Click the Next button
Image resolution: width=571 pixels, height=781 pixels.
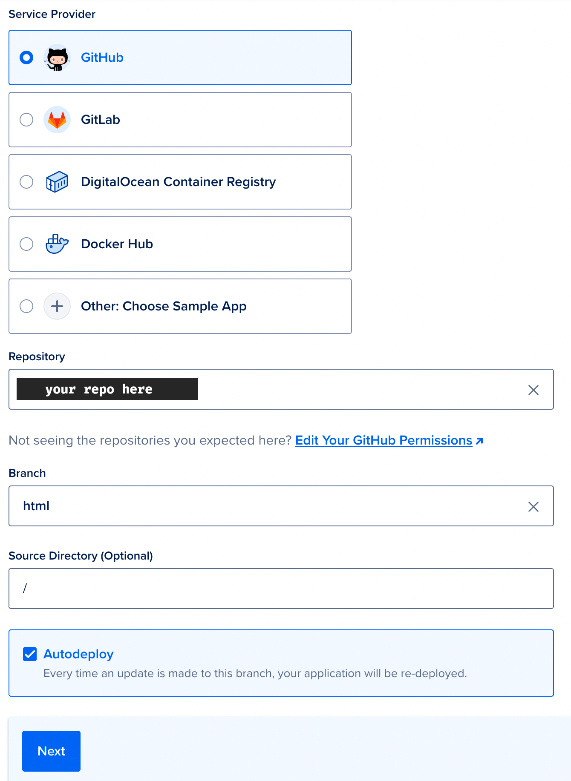(x=51, y=751)
